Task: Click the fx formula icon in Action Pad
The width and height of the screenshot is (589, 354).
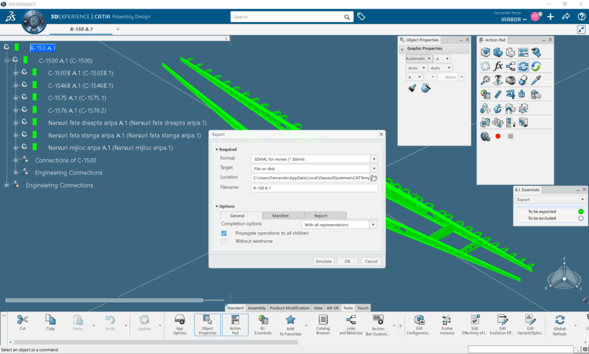Action: pos(498,67)
